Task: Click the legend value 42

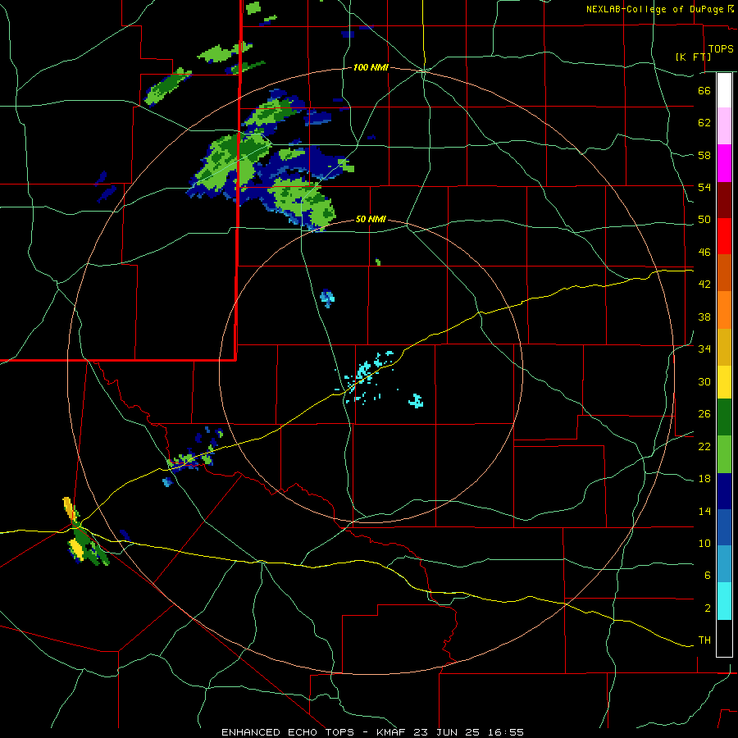Action: pos(704,285)
